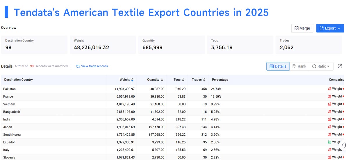
Task: Click the total Quantity summary card
Action: [172, 45]
